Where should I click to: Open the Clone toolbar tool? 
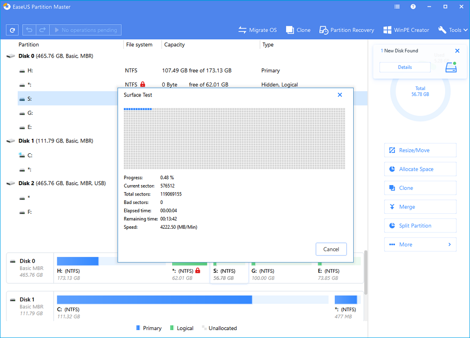tap(298, 30)
